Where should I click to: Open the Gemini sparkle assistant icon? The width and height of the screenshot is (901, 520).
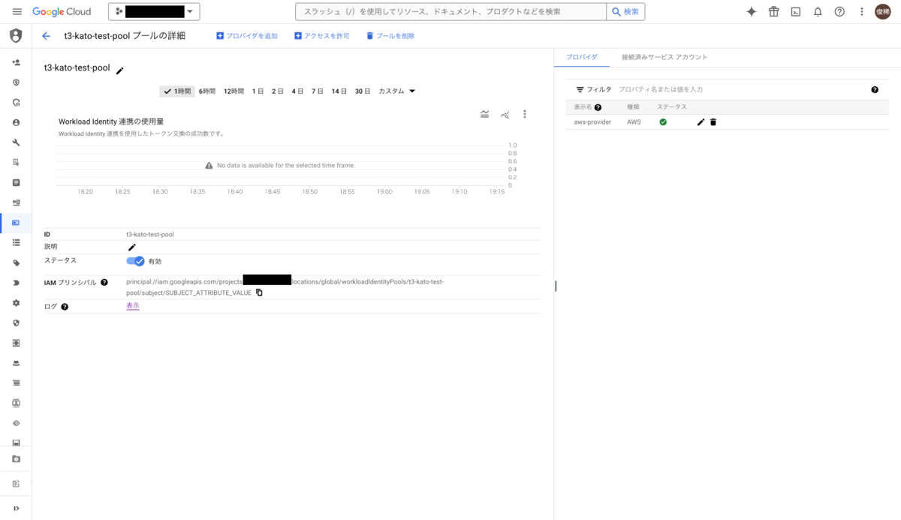752,12
